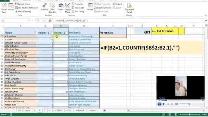Switch to the 'vd' sheet tab

(19, 110)
